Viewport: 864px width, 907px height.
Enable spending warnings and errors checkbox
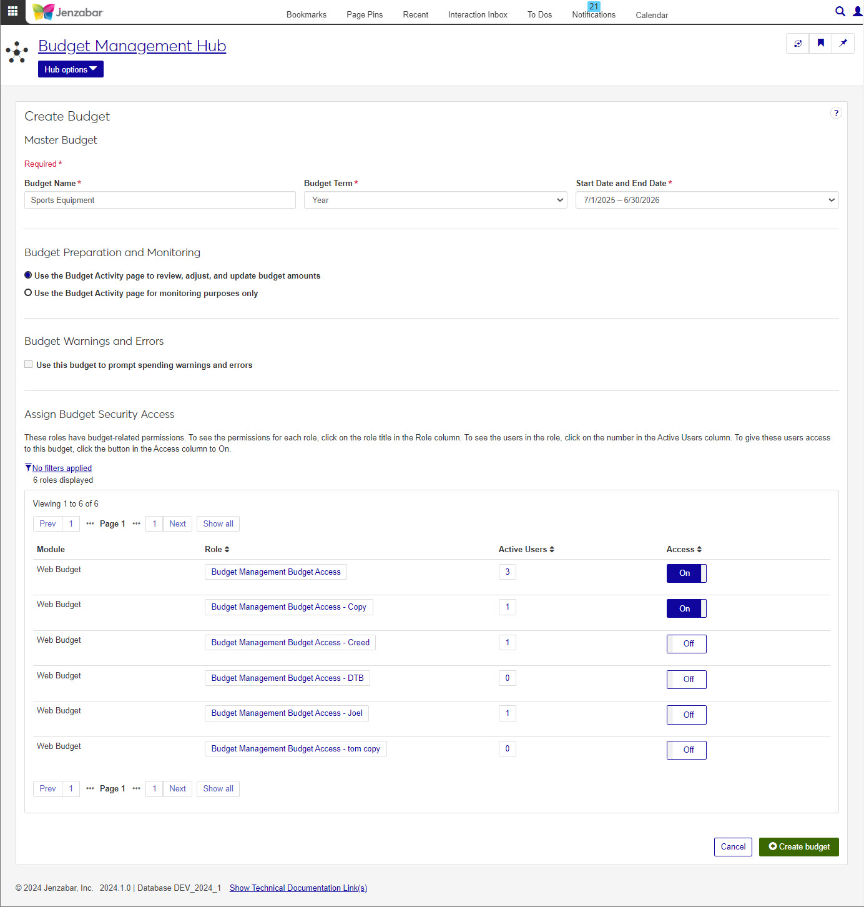tap(29, 364)
